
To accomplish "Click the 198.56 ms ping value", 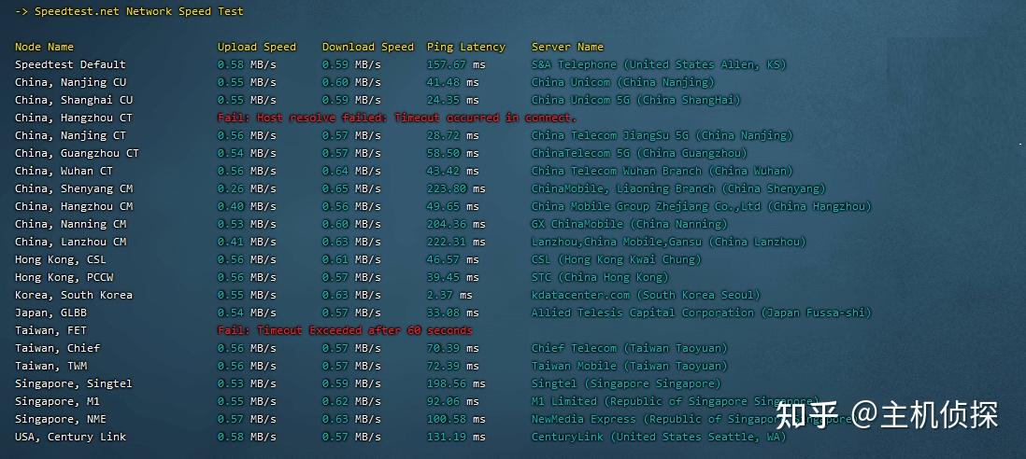I will [456, 382].
